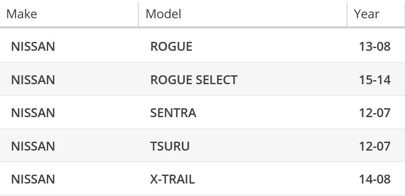Select the 14-08 year cell
This screenshot has height=196, width=405.
[x=375, y=180]
